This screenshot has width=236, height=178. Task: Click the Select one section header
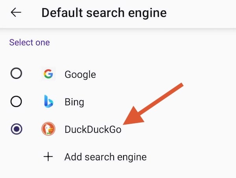pos(29,42)
